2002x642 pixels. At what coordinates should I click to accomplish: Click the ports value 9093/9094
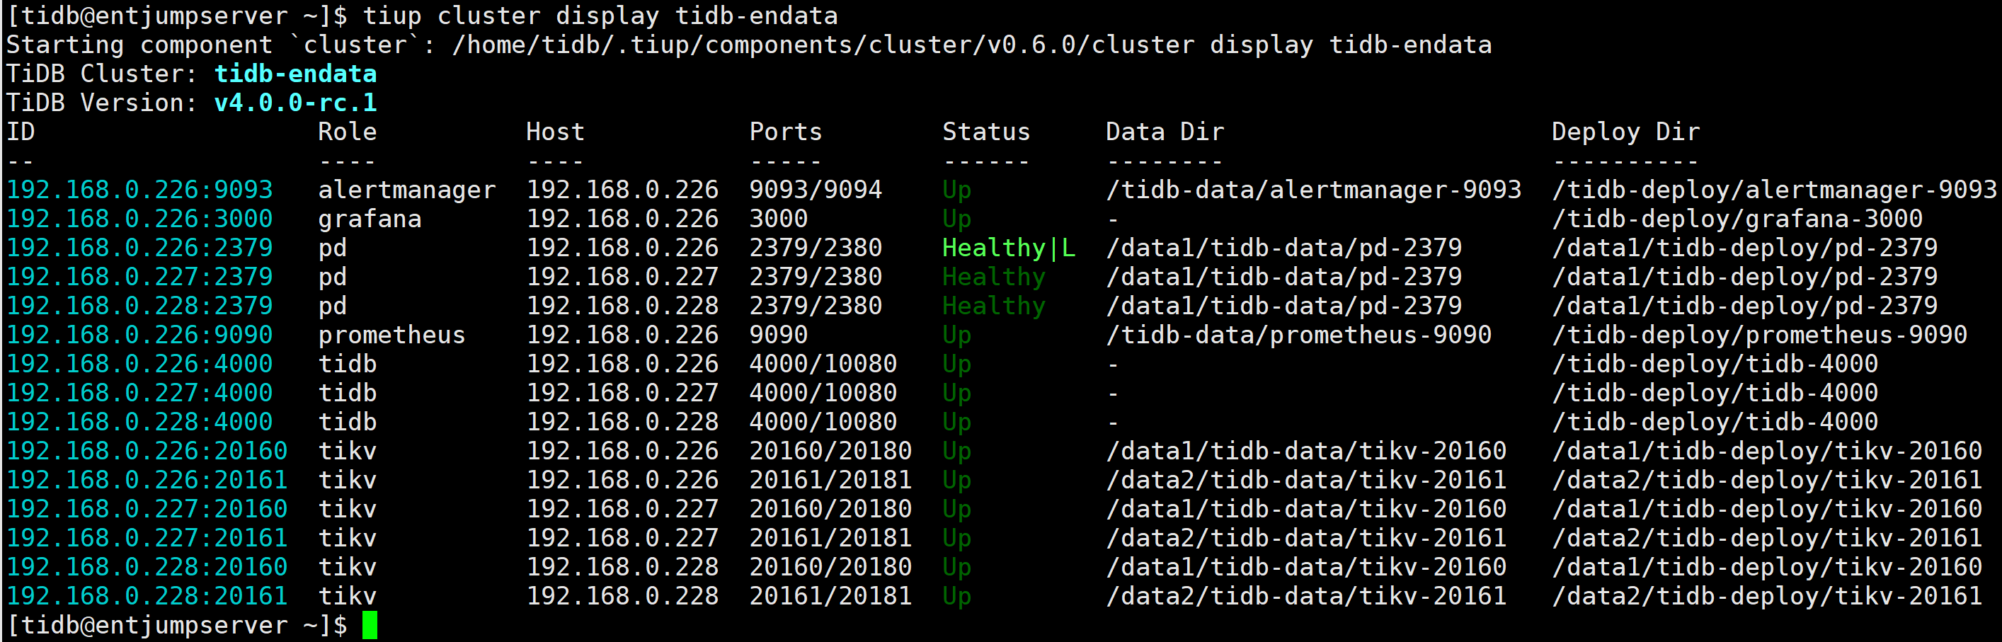click(x=816, y=190)
